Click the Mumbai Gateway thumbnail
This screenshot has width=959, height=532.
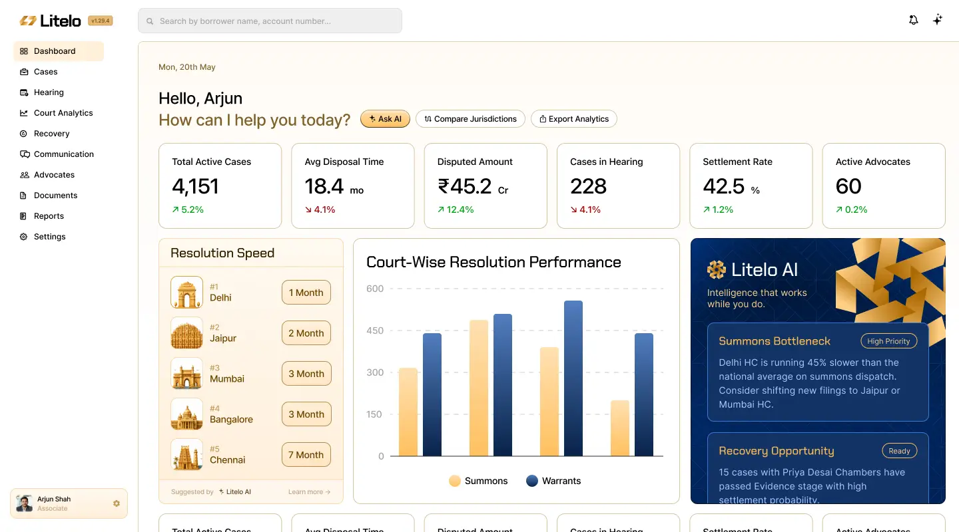point(186,374)
